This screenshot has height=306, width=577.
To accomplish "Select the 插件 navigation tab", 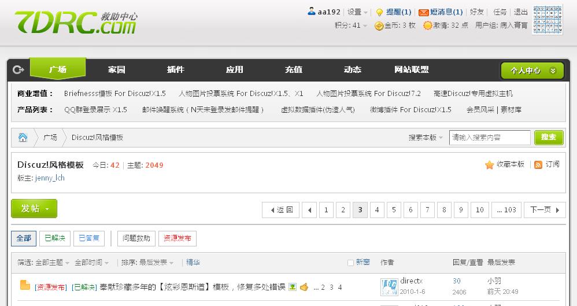I will tap(176, 69).
